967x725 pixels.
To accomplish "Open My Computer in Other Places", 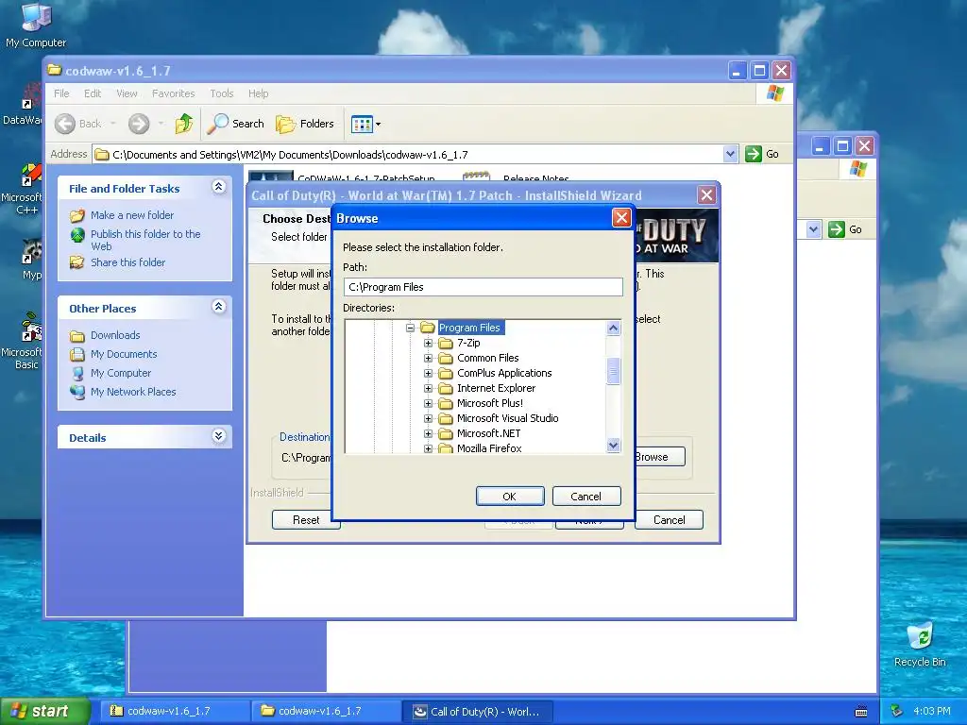I will coord(120,373).
